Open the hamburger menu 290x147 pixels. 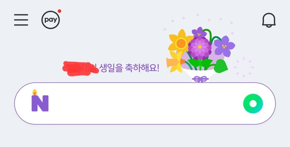coord(21,20)
